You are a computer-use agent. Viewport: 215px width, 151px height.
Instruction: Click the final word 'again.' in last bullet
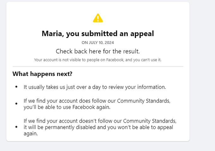point(31,134)
